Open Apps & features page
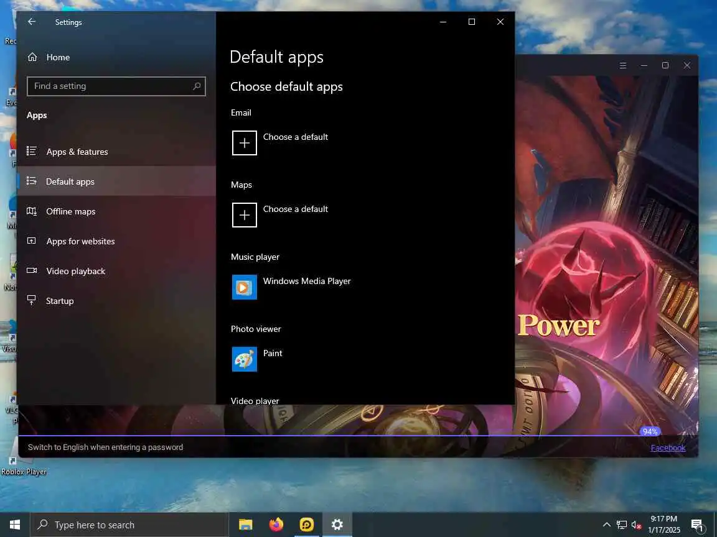 click(x=116, y=152)
